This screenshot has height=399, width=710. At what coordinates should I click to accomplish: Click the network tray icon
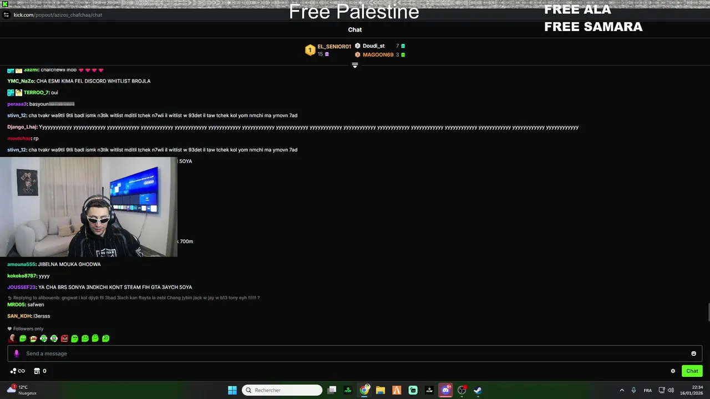662,390
